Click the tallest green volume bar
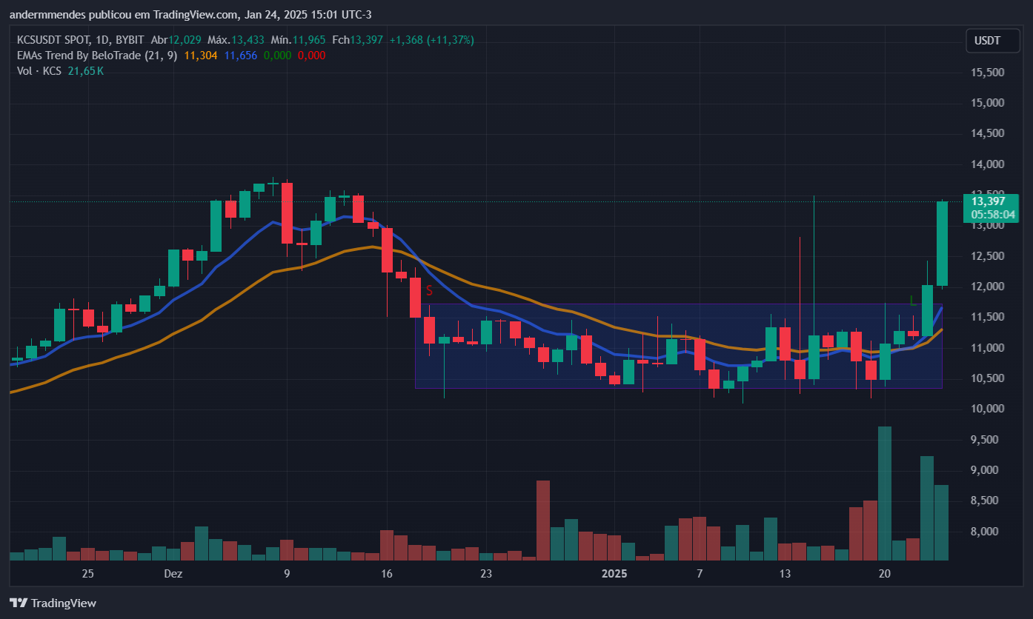This screenshot has width=1033, height=619. [884, 493]
